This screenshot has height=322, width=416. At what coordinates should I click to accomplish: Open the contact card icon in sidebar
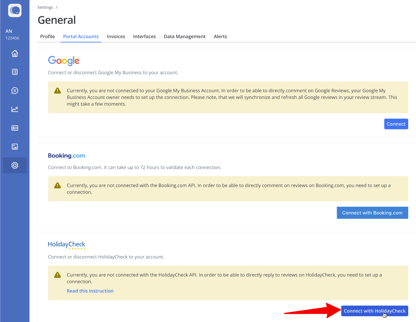tap(15, 128)
